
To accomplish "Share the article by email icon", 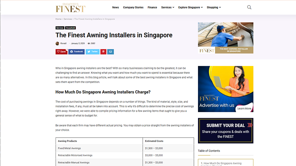I will point(110,52).
